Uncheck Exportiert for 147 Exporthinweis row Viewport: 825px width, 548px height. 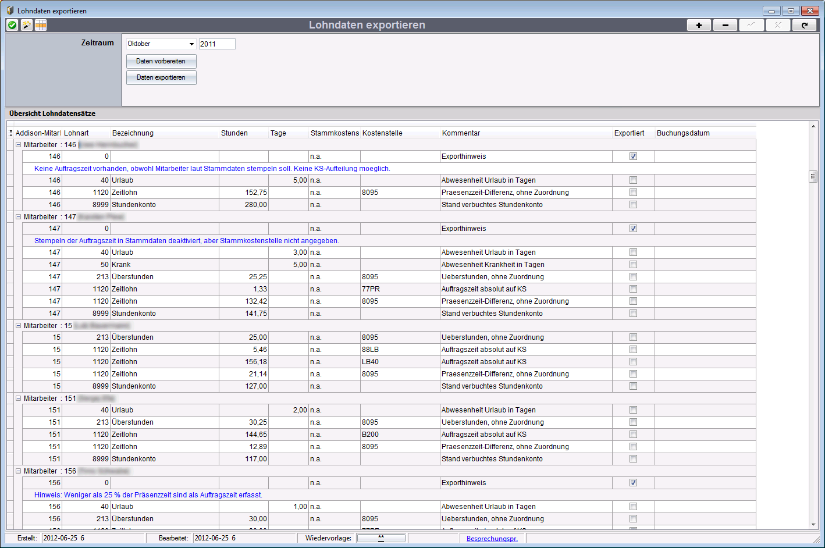633,229
